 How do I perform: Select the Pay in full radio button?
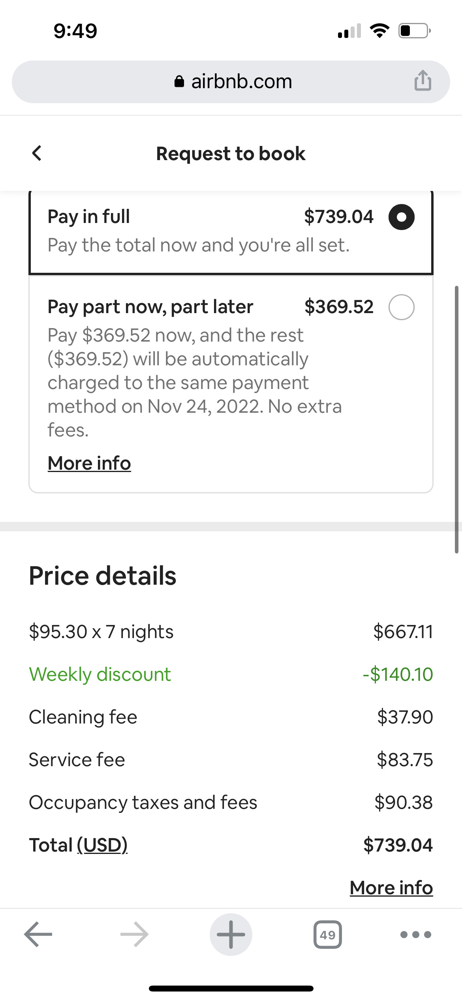(401, 217)
